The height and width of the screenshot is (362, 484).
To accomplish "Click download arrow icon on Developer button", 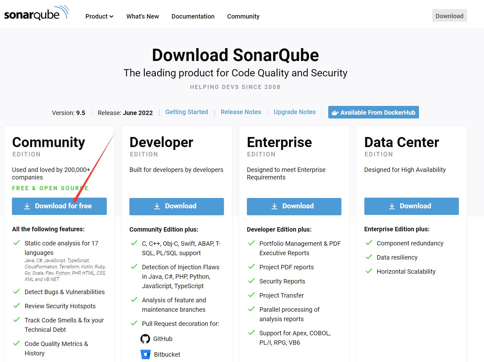I will [x=157, y=206].
